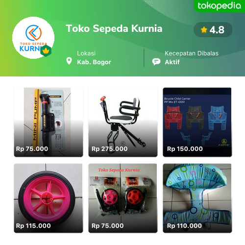This screenshot has height=245, width=245.
Task: Open the training wheels product card
Action: point(123,198)
